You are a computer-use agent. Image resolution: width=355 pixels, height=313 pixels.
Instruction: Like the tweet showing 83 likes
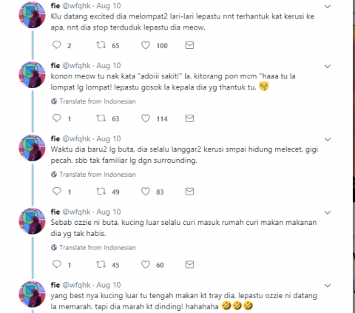point(146,192)
